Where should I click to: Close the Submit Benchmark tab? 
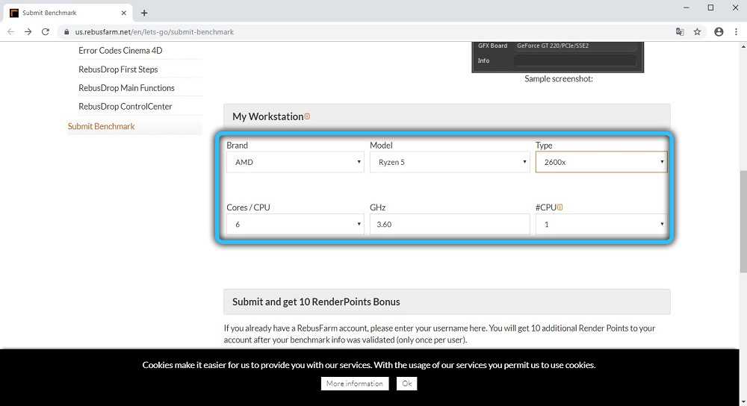pyautogui.click(x=124, y=13)
